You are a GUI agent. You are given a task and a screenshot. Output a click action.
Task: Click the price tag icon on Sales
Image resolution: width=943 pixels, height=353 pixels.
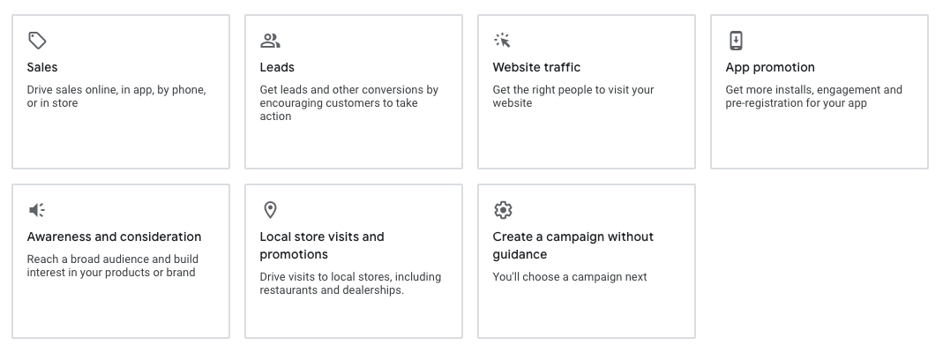[x=37, y=41]
